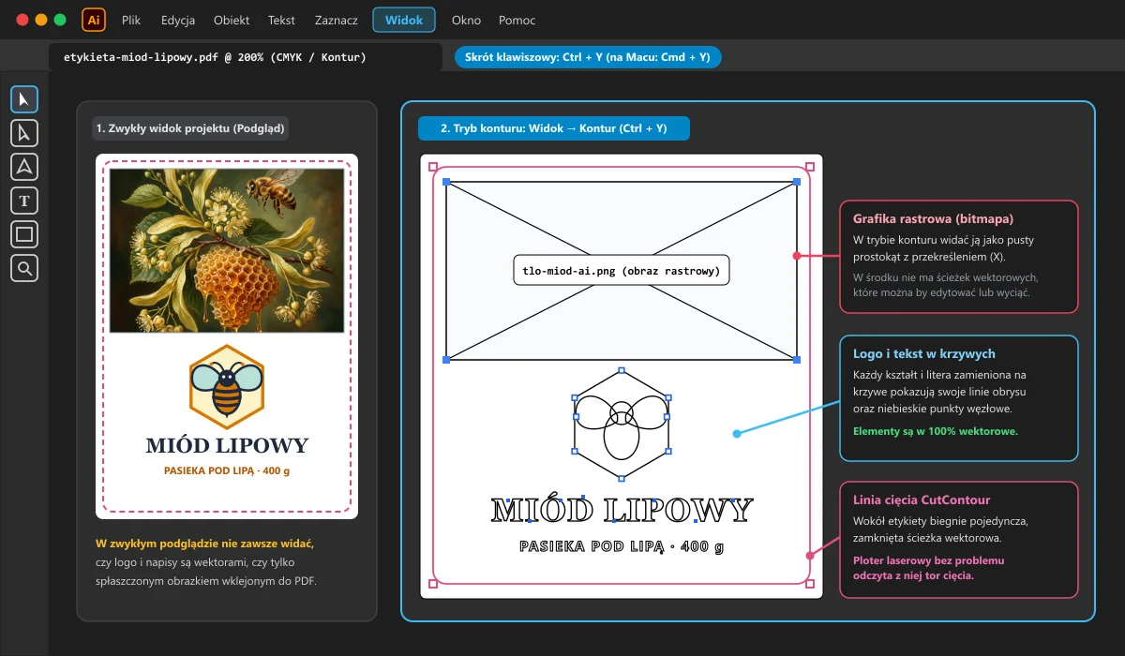Select the Pen tool
This screenshot has width=1125, height=656.
click(24, 167)
